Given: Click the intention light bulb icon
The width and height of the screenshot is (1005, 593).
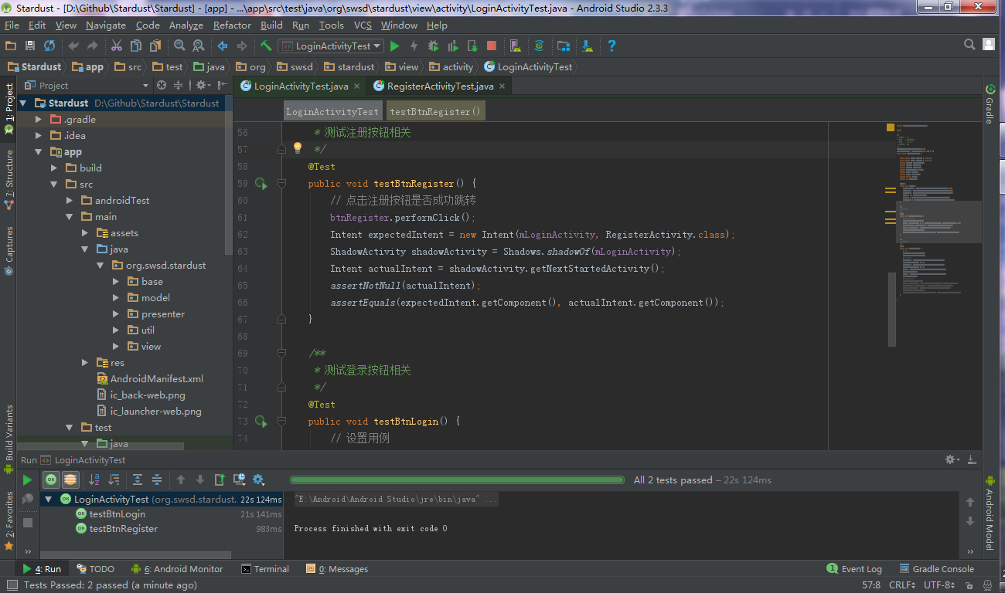Looking at the screenshot, I should (x=297, y=147).
